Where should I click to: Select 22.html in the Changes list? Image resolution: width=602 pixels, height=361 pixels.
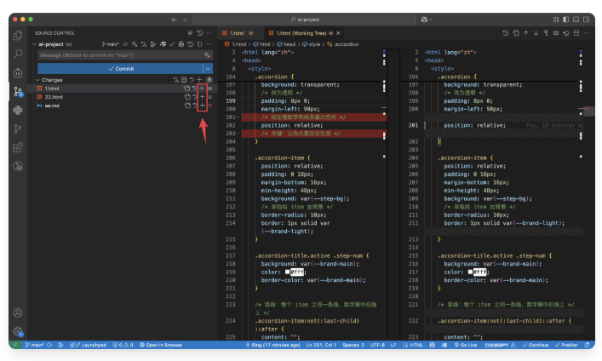[x=54, y=97]
